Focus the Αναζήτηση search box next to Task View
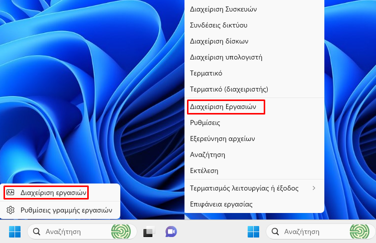 82,231
